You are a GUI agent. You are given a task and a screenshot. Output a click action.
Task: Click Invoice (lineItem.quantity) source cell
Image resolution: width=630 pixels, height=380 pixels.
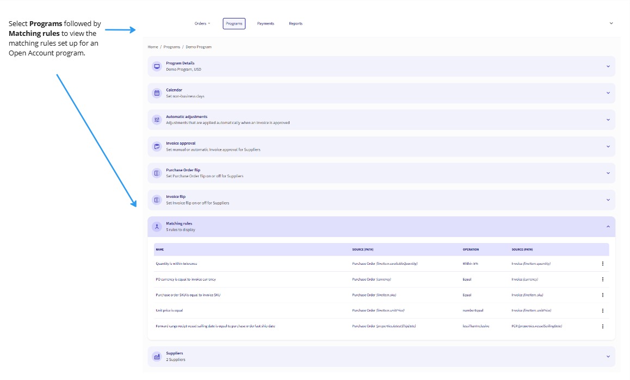coord(531,264)
